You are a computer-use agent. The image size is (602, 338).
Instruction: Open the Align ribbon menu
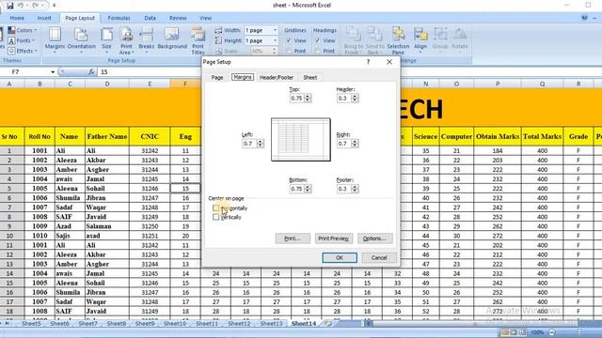[420, 39]
